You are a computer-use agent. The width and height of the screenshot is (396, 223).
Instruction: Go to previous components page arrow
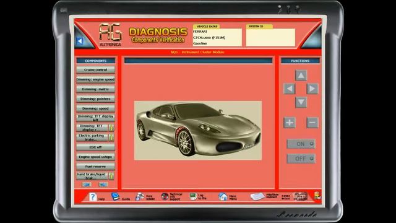pos(87,185)
